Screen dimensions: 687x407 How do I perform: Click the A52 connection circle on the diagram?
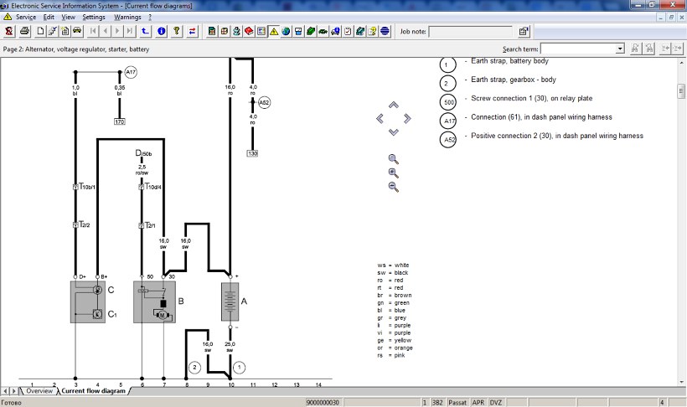(264, 102)
